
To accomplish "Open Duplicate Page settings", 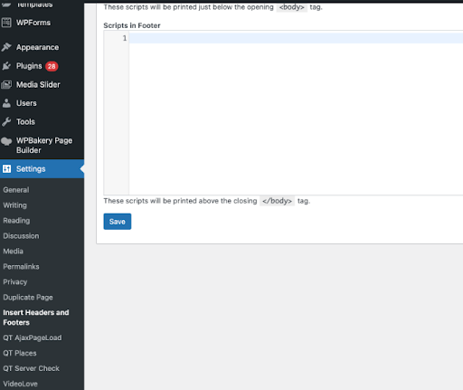I will pyautogui.click(x=28, y=298).
